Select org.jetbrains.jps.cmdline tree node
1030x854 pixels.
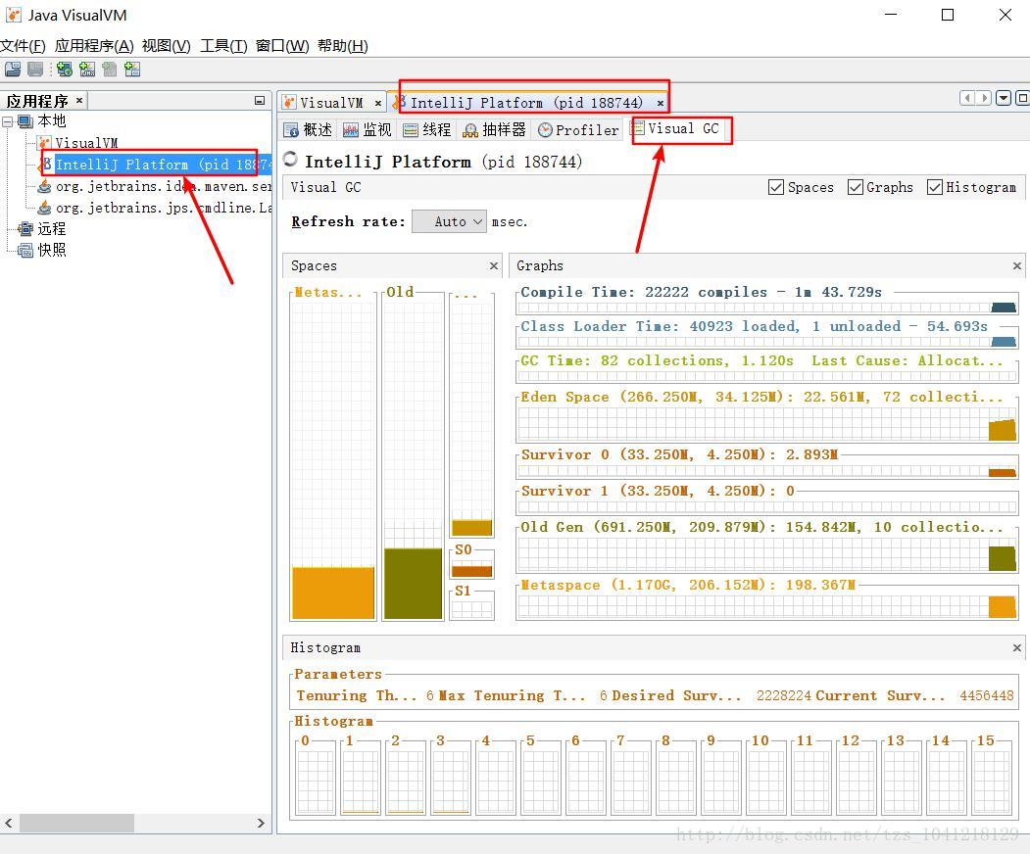(163, 208)
